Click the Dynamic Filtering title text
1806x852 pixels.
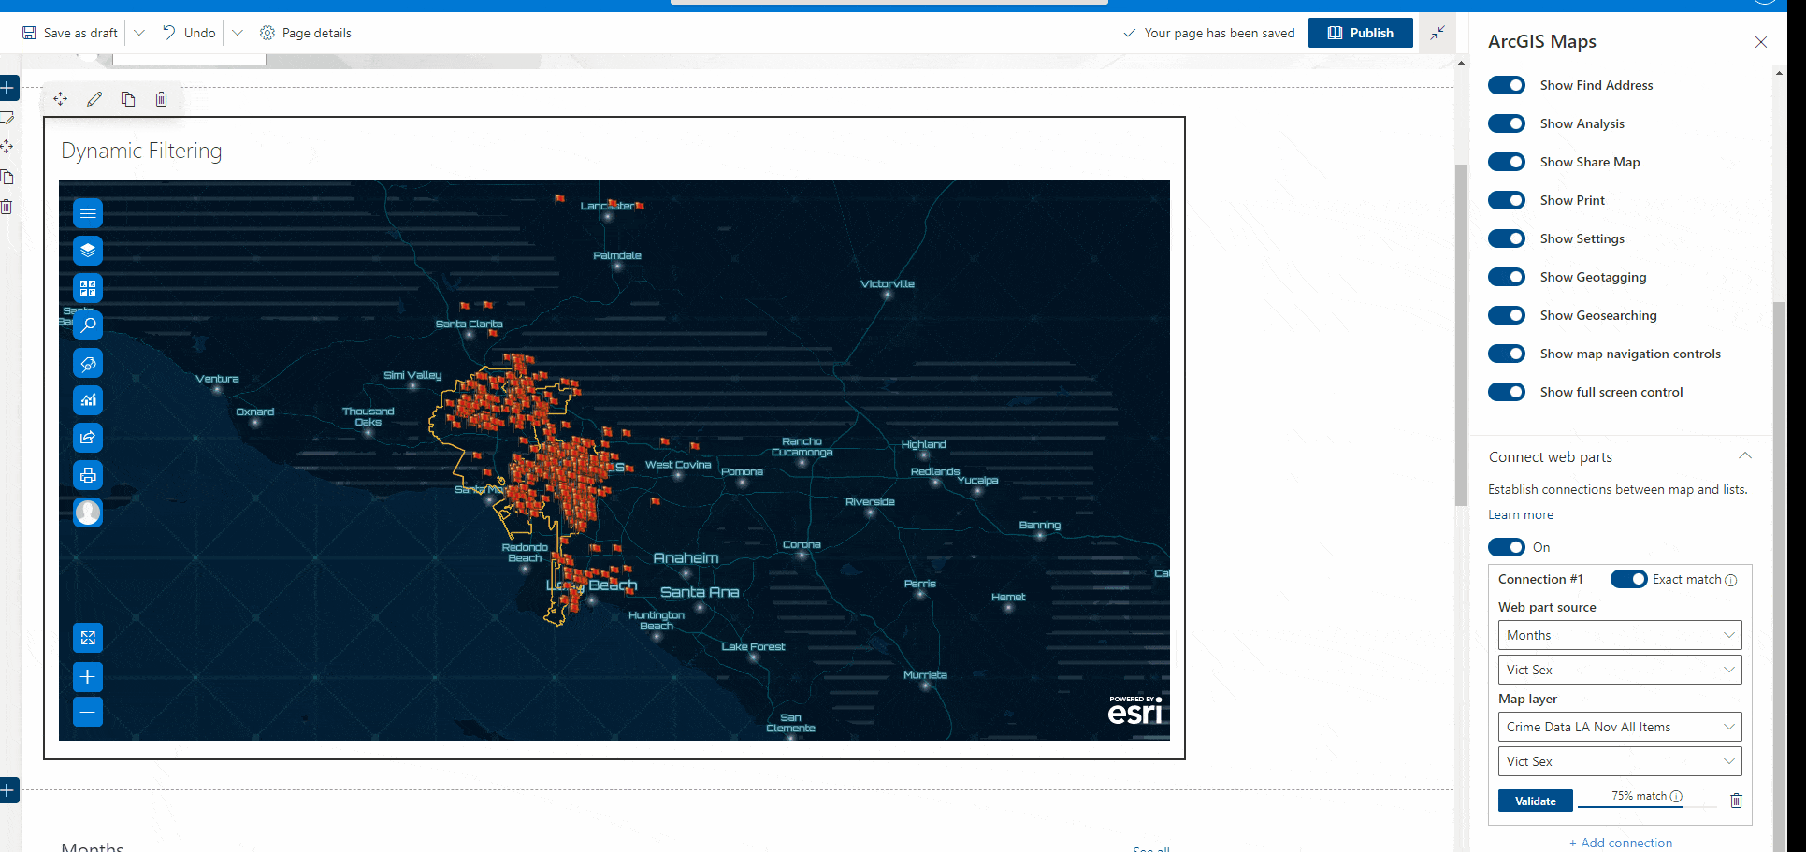tap(141, 151)
